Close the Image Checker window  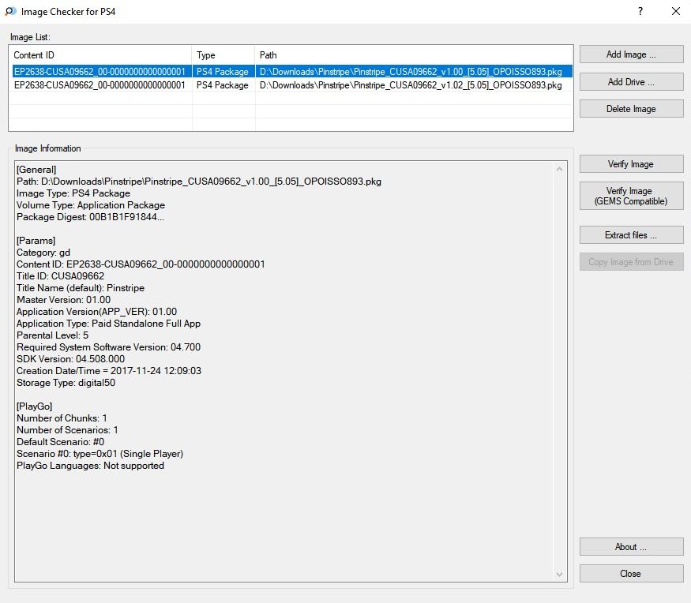pos(675,12)
